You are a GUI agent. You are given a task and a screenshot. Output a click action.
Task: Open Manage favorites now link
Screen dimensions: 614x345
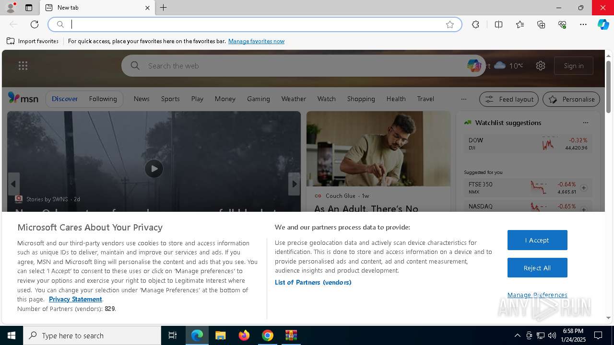pyautogui.click(x=256, y=41)
